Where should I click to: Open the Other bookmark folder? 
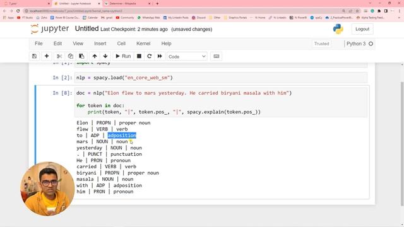(x=215, y=18)
